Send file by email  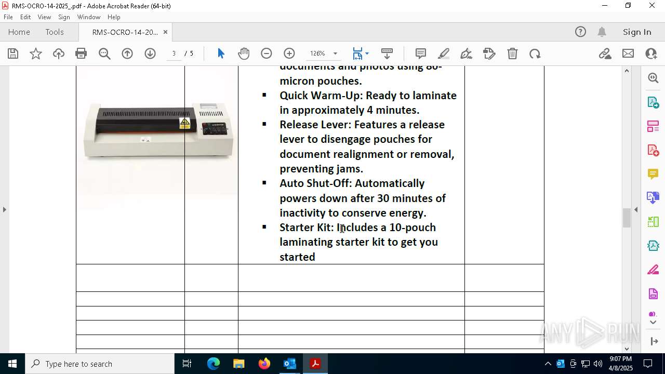tap(628, 54)
